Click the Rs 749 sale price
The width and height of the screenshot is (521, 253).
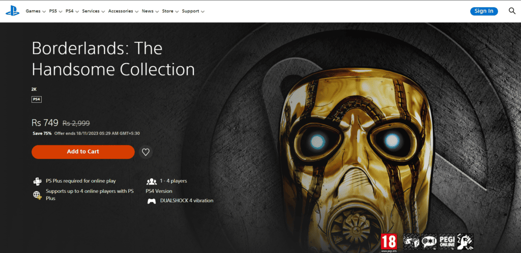point(45,123)
